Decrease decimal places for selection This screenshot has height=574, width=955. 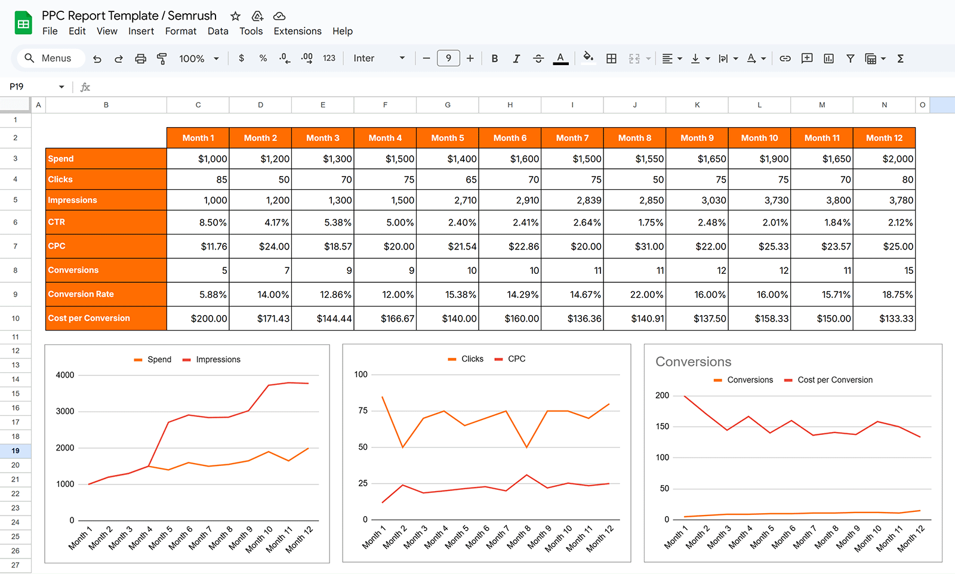(284, 58)
